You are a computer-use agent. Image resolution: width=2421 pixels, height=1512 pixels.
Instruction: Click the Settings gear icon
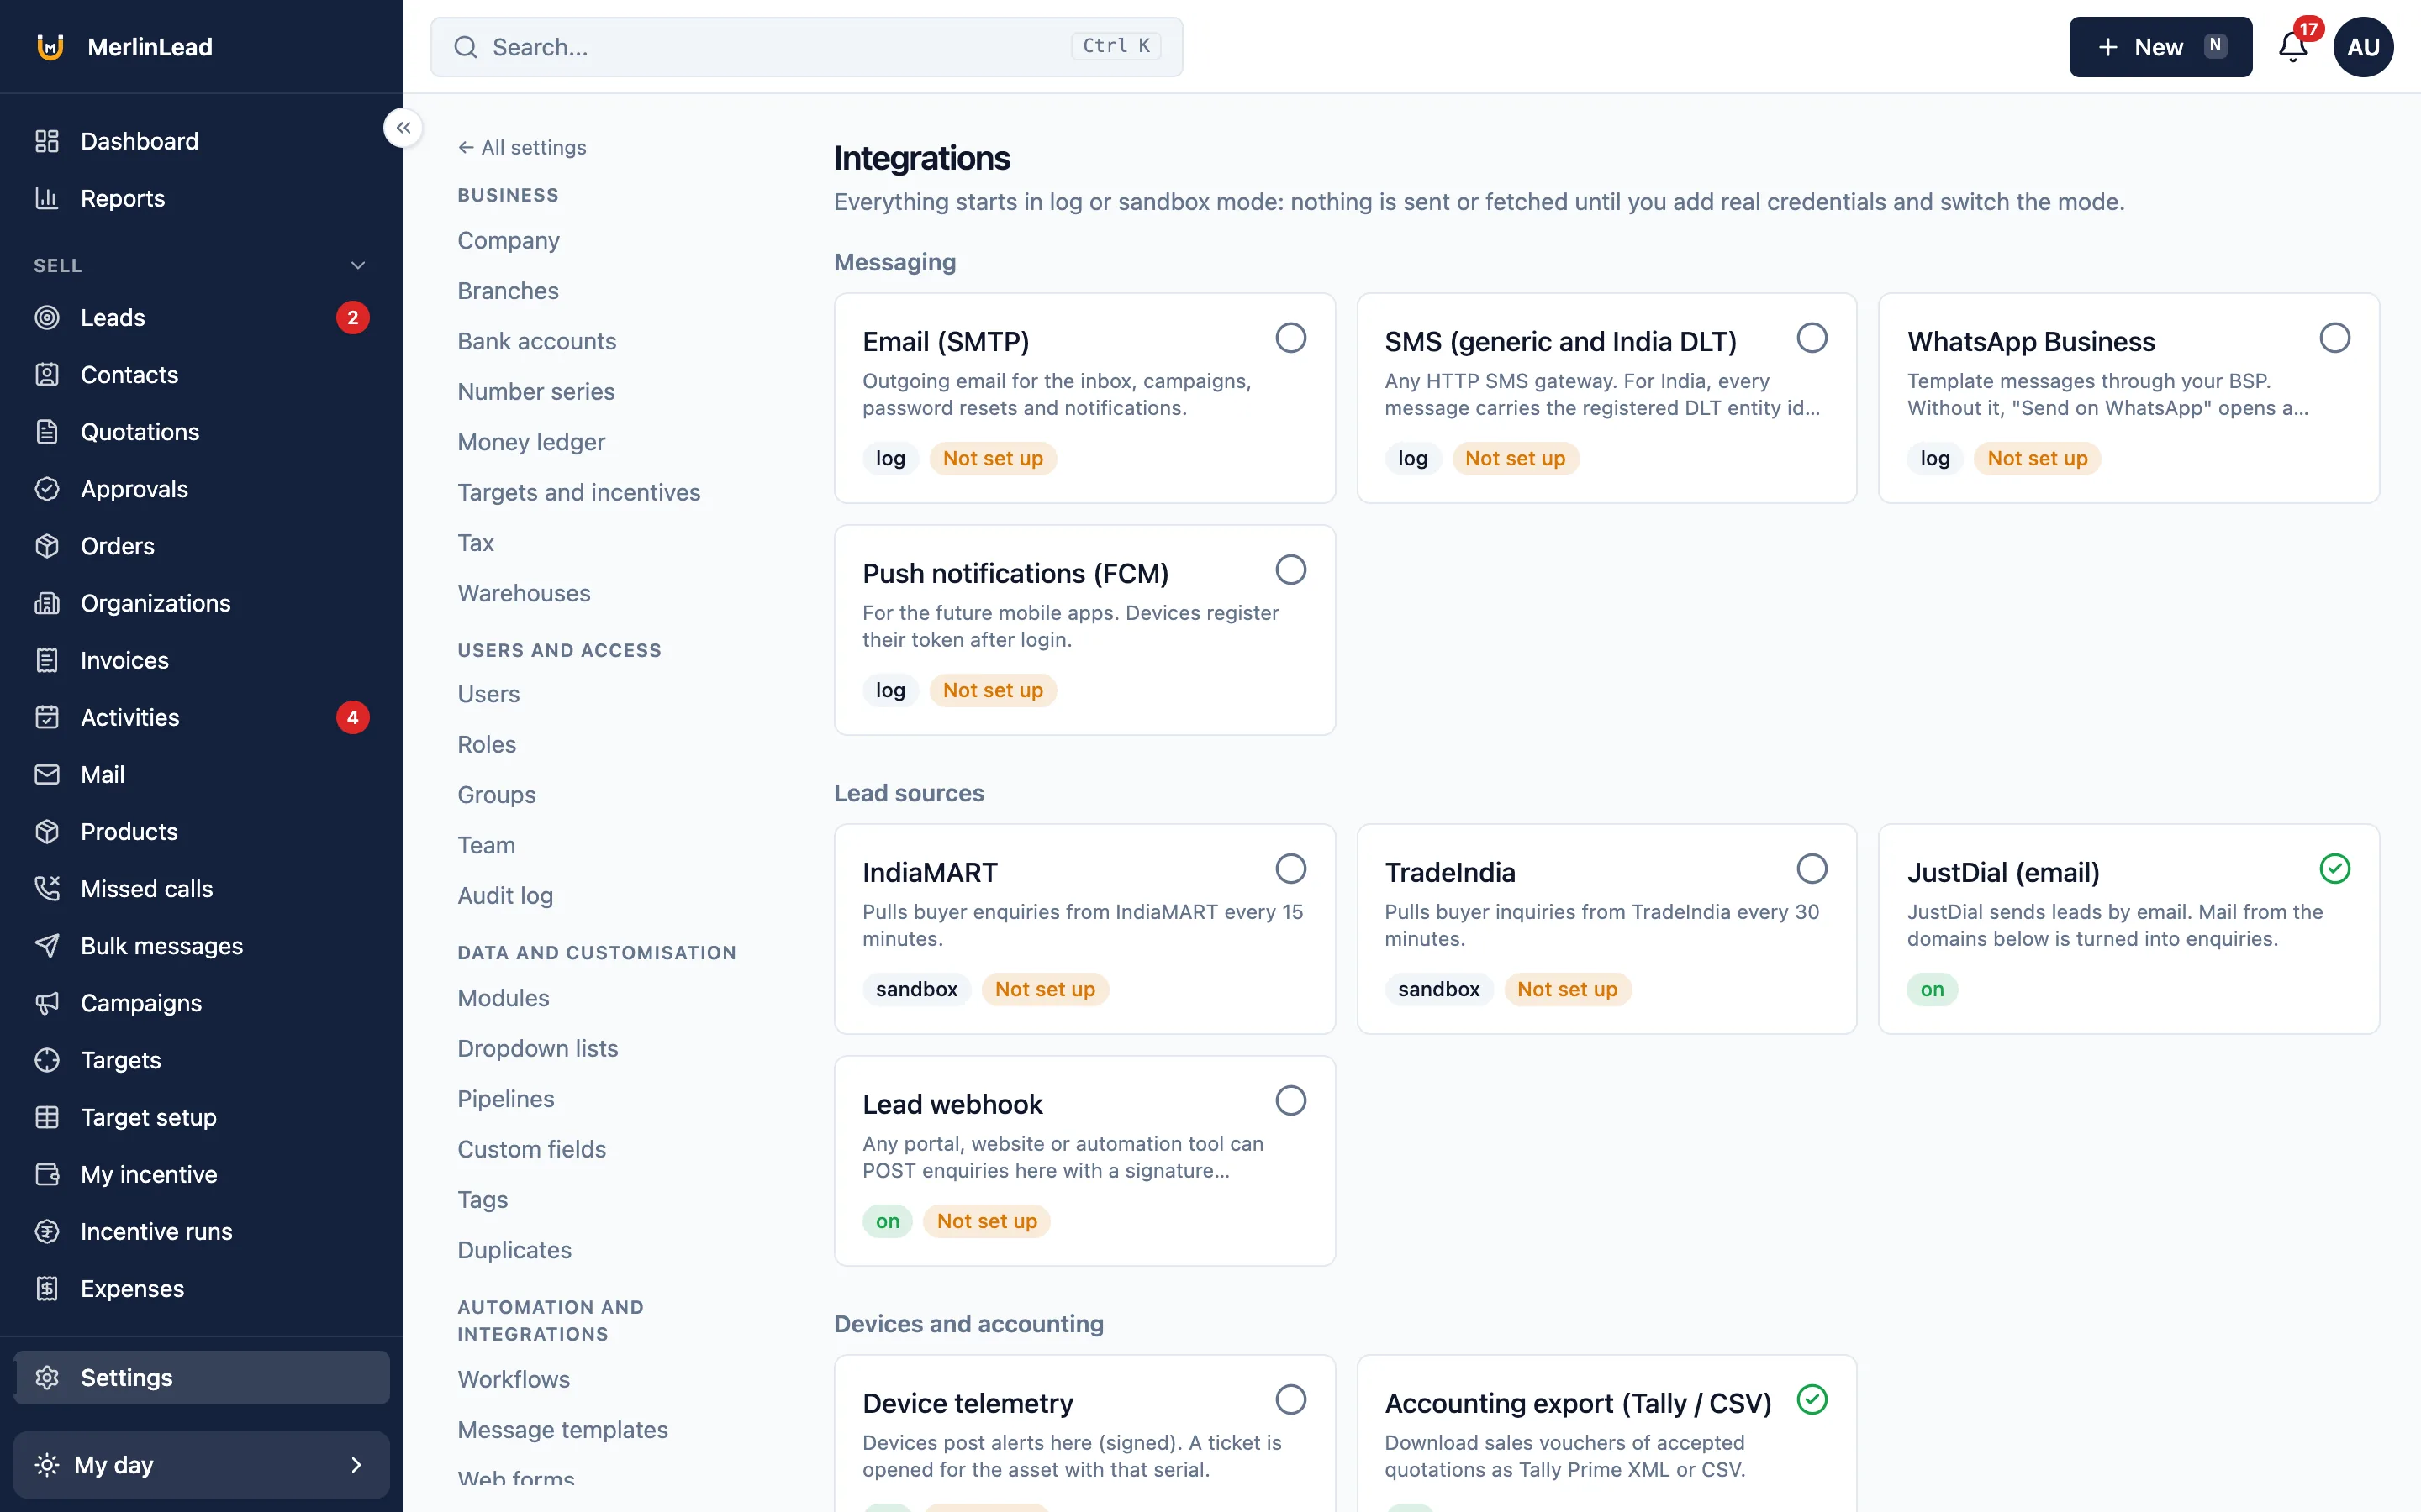coord(47,1377)
